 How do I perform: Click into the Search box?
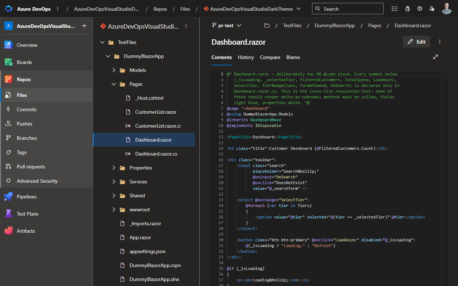click(347, 9)
